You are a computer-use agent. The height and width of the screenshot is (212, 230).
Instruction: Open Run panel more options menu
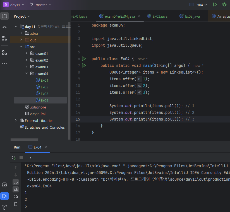30,158
